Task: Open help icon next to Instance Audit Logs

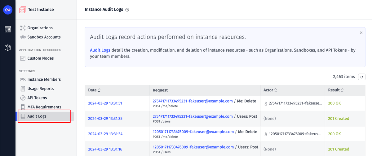Action: pos(127,10)
